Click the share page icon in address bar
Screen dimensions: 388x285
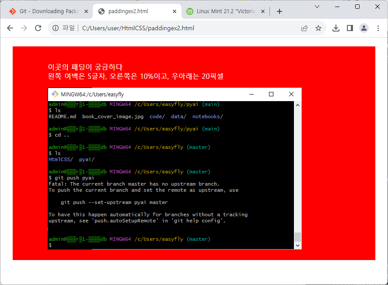(304, 28)
